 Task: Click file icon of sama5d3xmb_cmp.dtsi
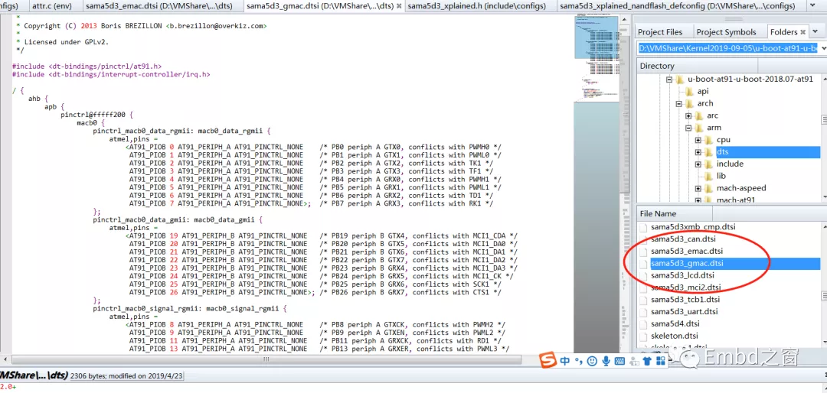643,227
